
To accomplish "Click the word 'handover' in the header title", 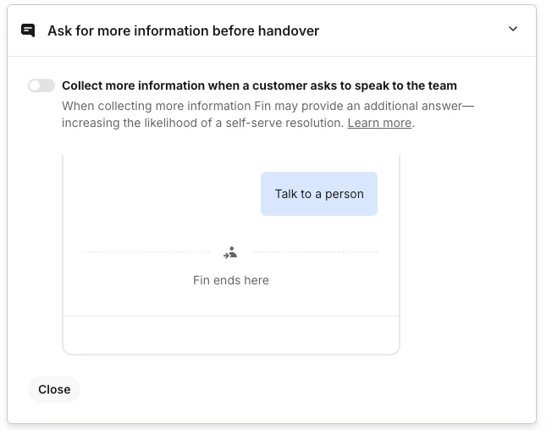I will [x=290, y=30].
